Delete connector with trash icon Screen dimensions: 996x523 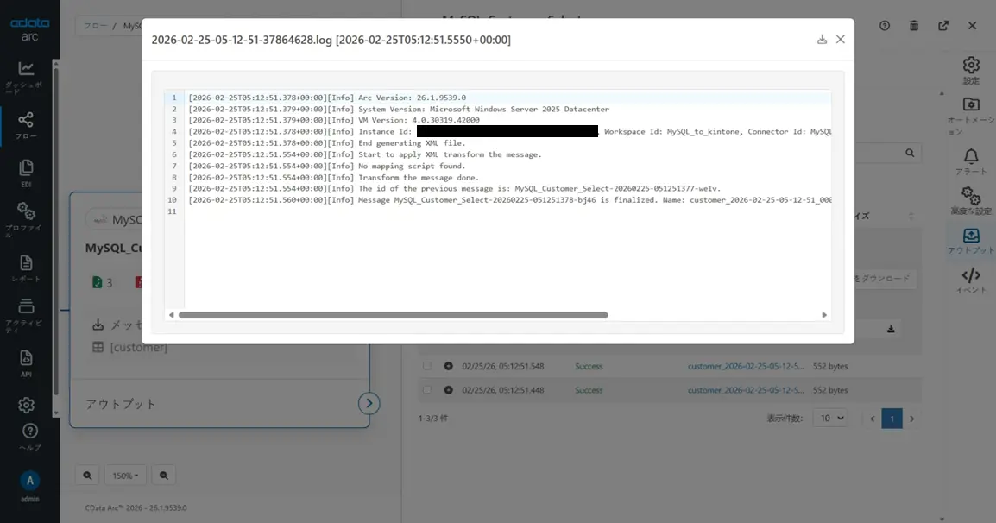pos(914,25)
